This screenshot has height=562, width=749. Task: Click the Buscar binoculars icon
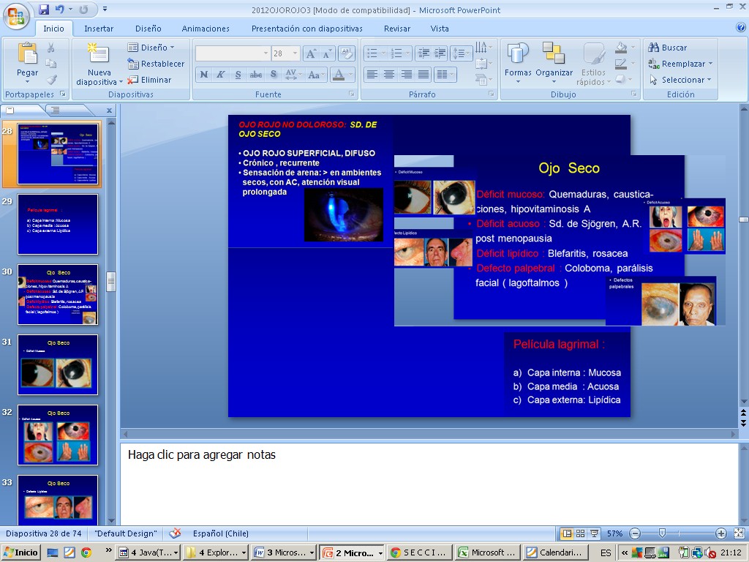[653, 48]
